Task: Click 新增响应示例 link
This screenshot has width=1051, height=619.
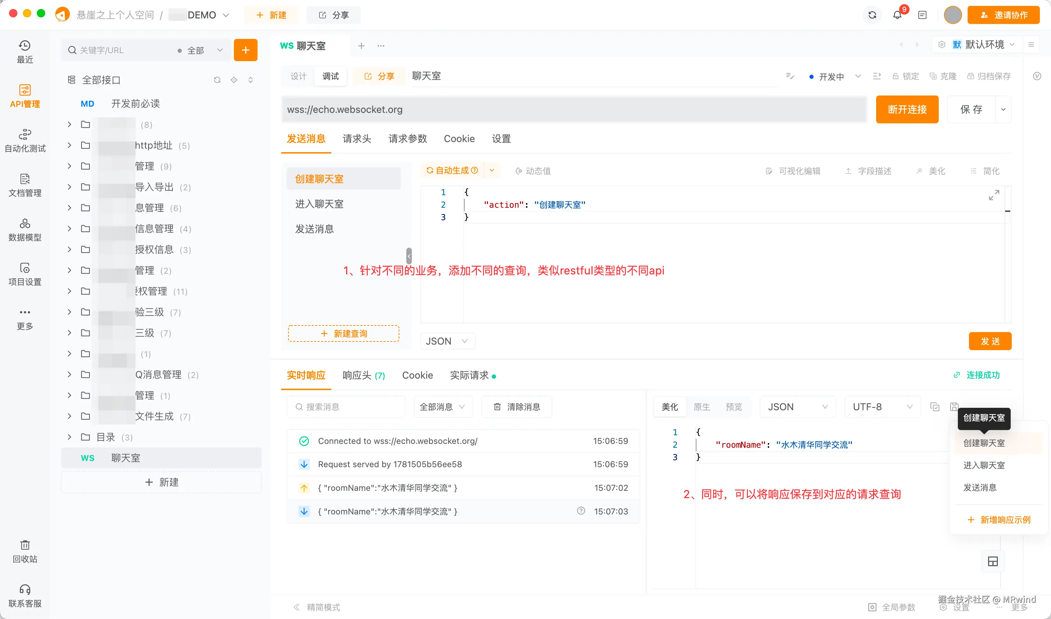Action: [x=999, y=520]
